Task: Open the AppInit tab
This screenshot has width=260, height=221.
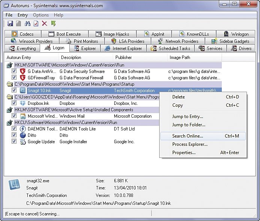Action: 154,34
